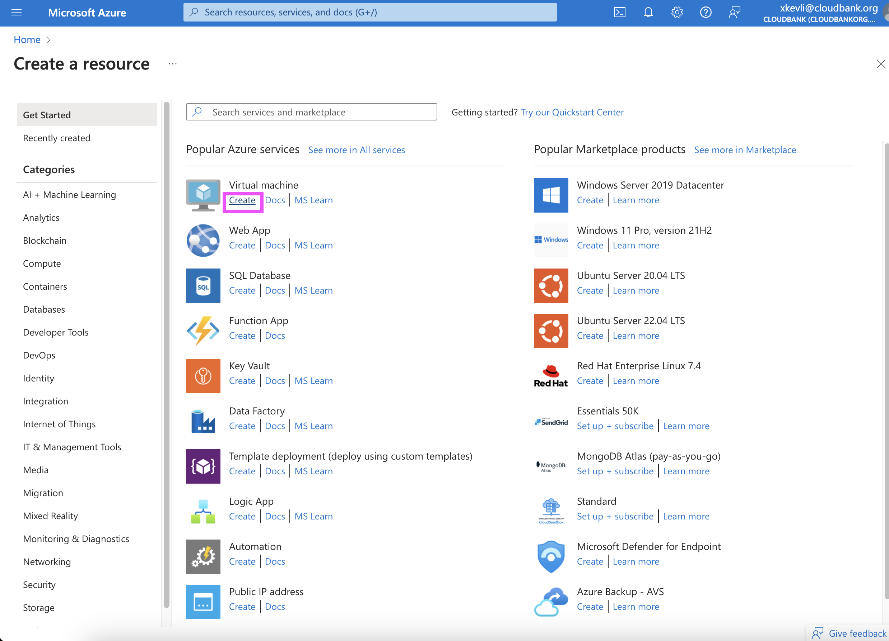Open the top-bar feedback icon
The image size is (889, 641).
735,13
